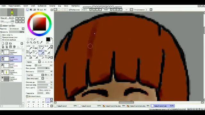Choose the Acrilic brush tool

(x=29, y=47)
